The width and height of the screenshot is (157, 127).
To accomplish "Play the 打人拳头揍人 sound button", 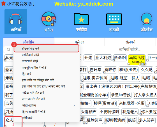I will [x=145, y=95].
